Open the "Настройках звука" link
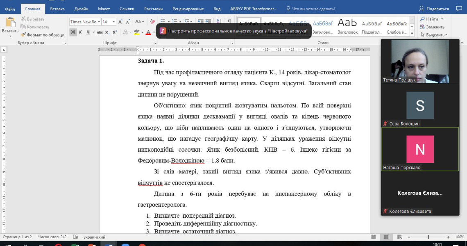 [x=288, y=31]
